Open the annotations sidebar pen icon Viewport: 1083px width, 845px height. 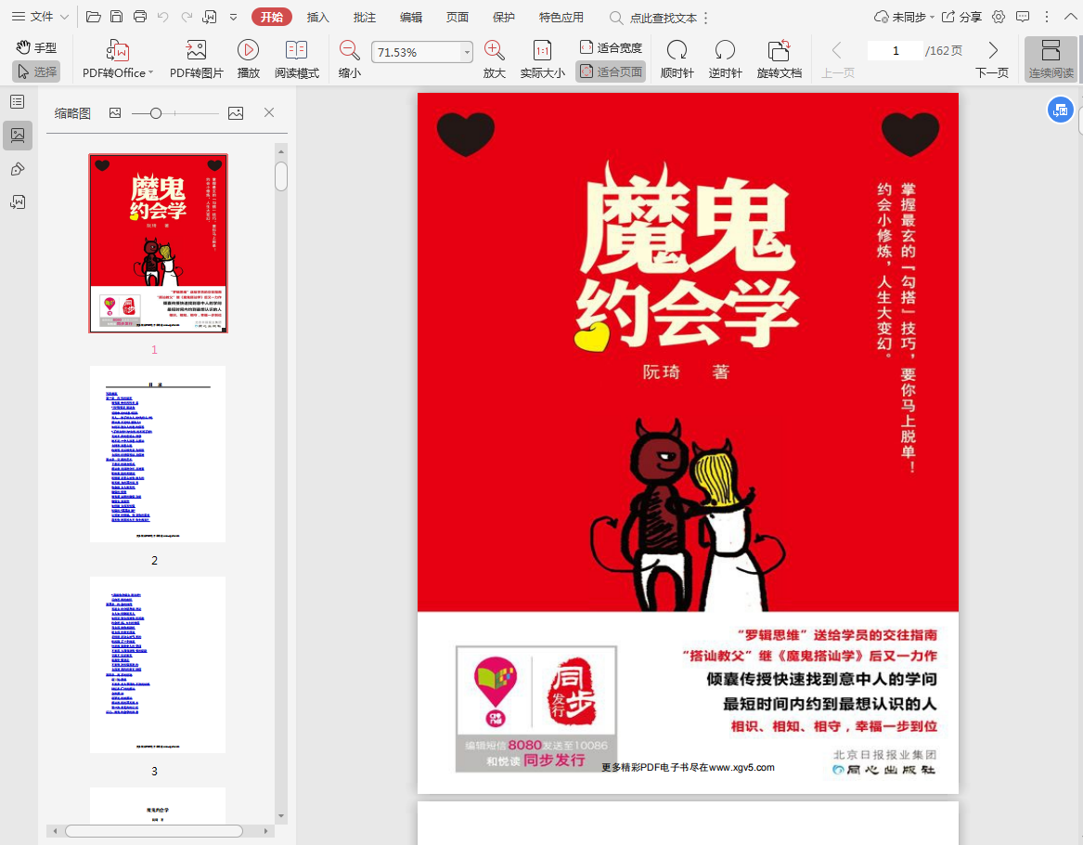pos(18,169)
